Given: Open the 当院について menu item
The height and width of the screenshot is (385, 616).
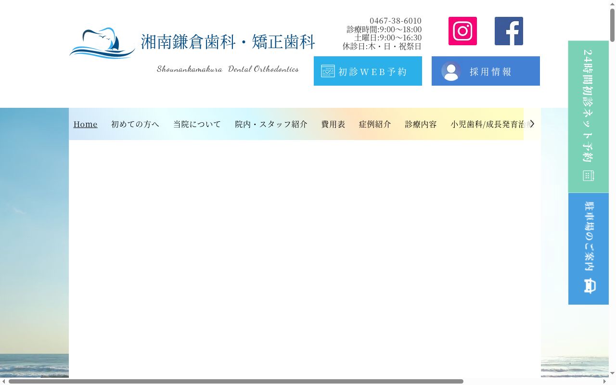Looking at the screenshot, I should (197, 124).
